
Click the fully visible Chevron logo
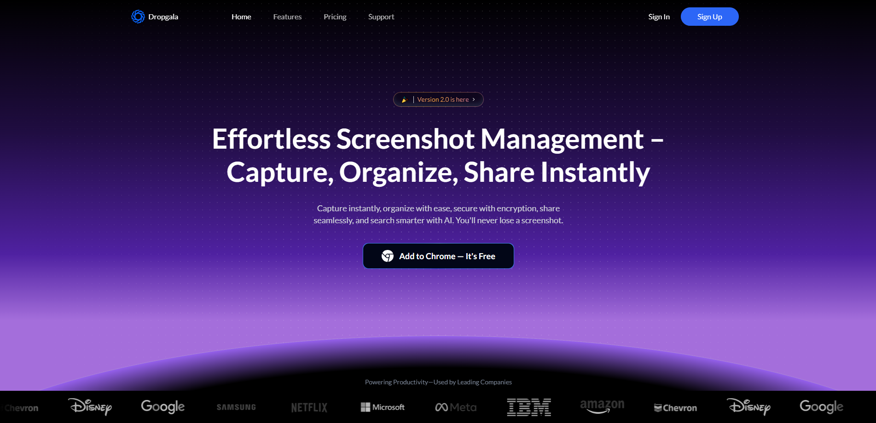(x=675, y=408)
